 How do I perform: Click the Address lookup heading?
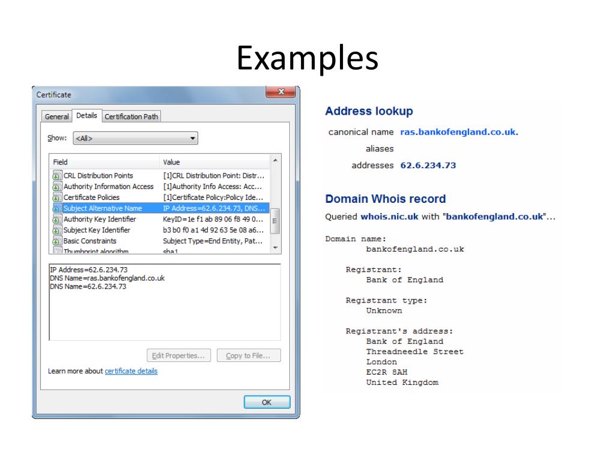click(369, 111)
